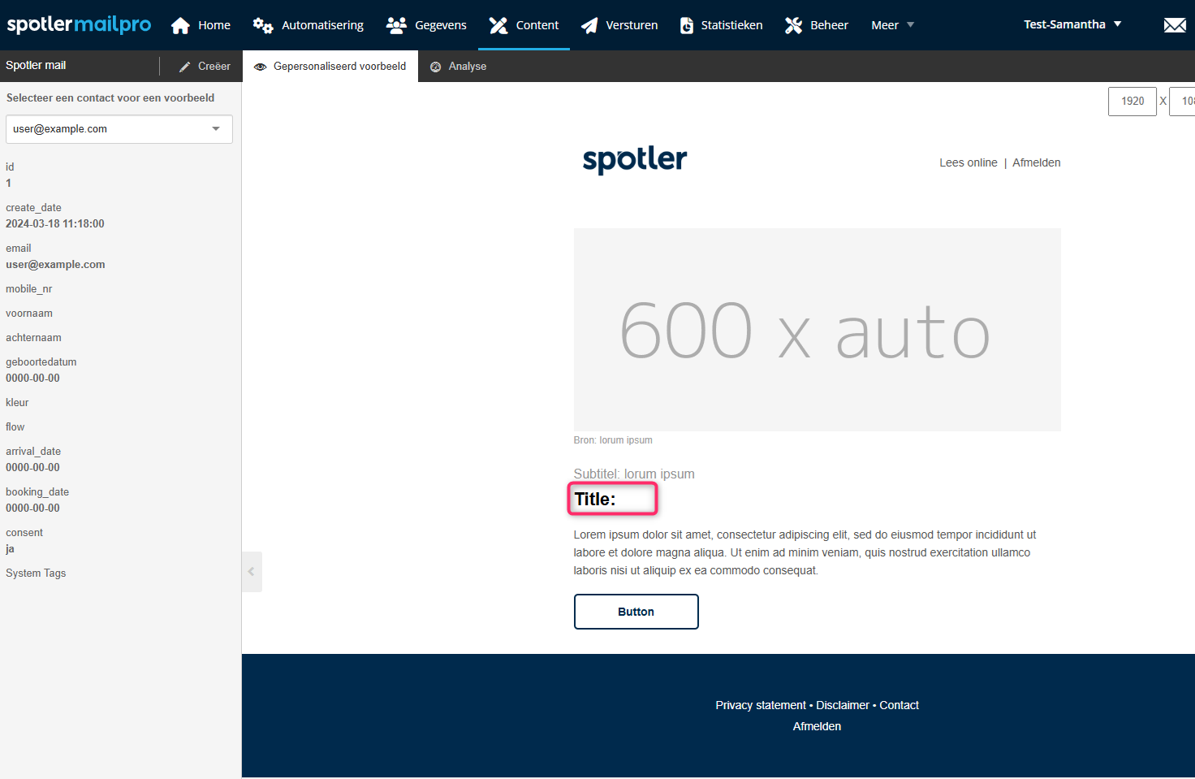Expand the Meer dropdown menu

click(x=892, y=25)
